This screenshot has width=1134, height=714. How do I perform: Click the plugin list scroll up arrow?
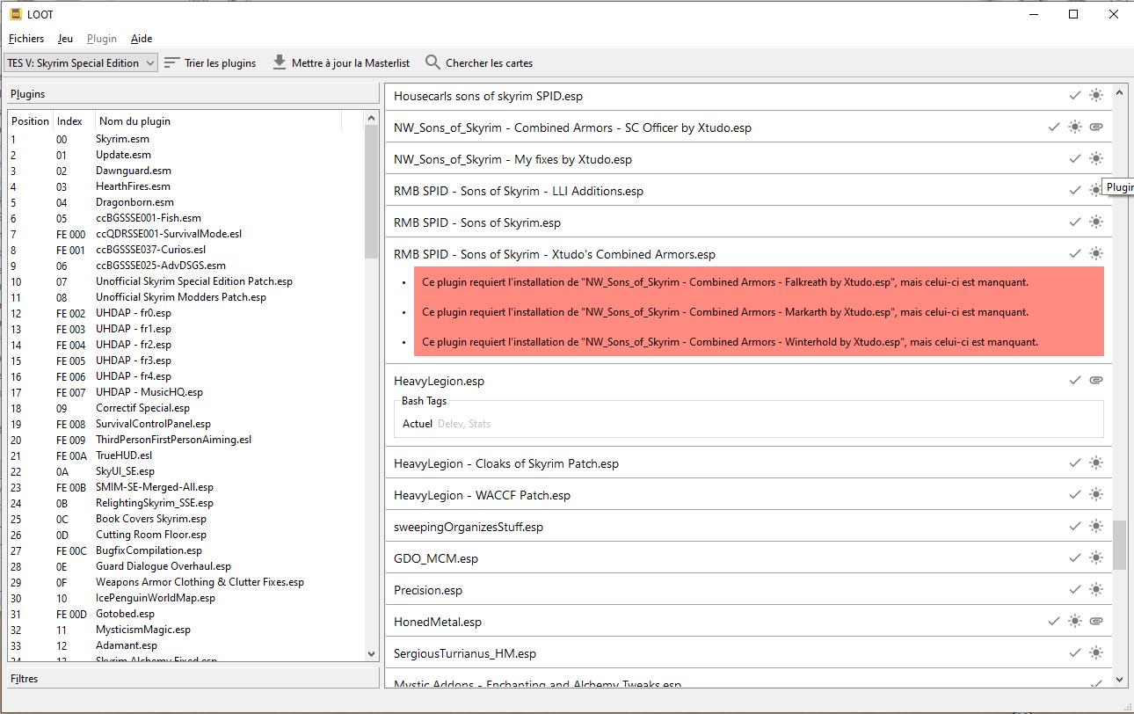pos(371,117)
